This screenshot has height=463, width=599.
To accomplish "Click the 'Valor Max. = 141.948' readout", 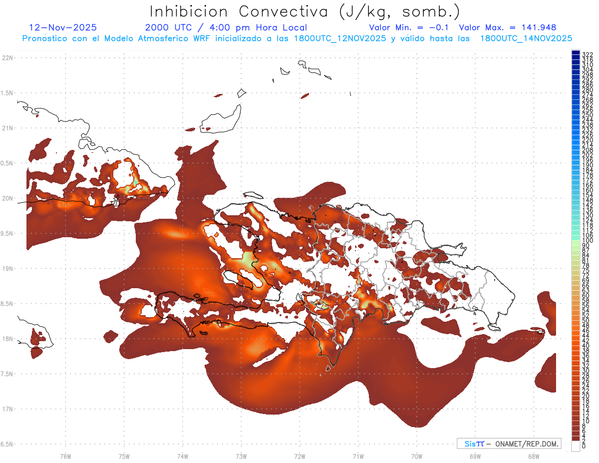I will 508,27.
